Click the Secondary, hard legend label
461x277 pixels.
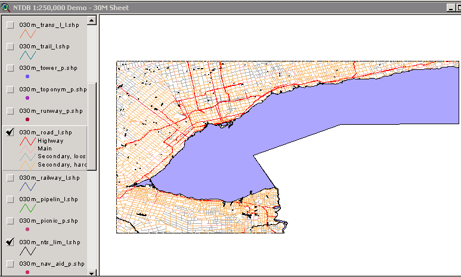62,165
